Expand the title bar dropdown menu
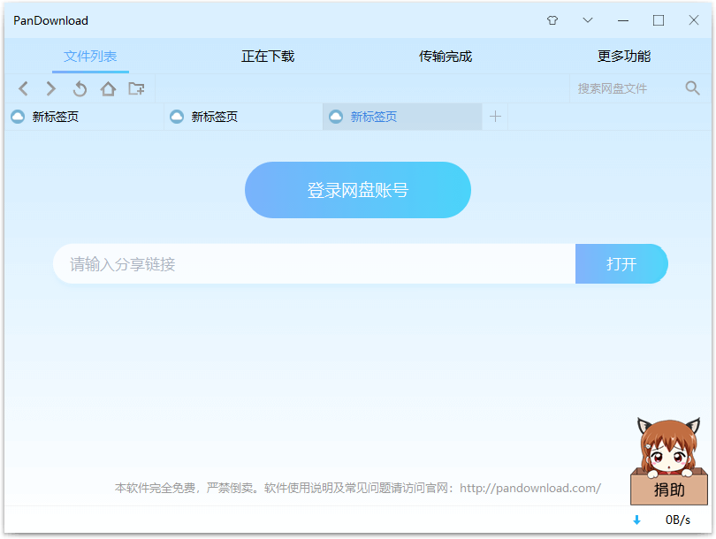Screen dimensions: 716x539 588,20
